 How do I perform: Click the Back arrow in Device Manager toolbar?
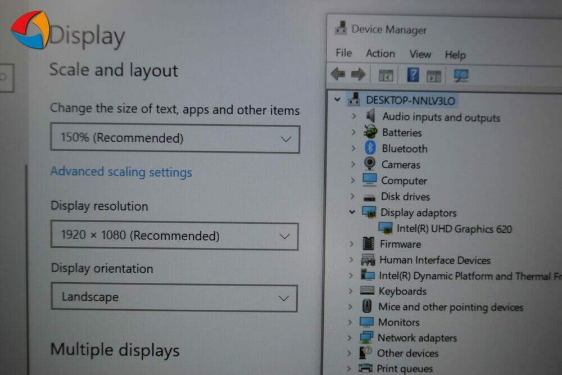tap(338, 74)
